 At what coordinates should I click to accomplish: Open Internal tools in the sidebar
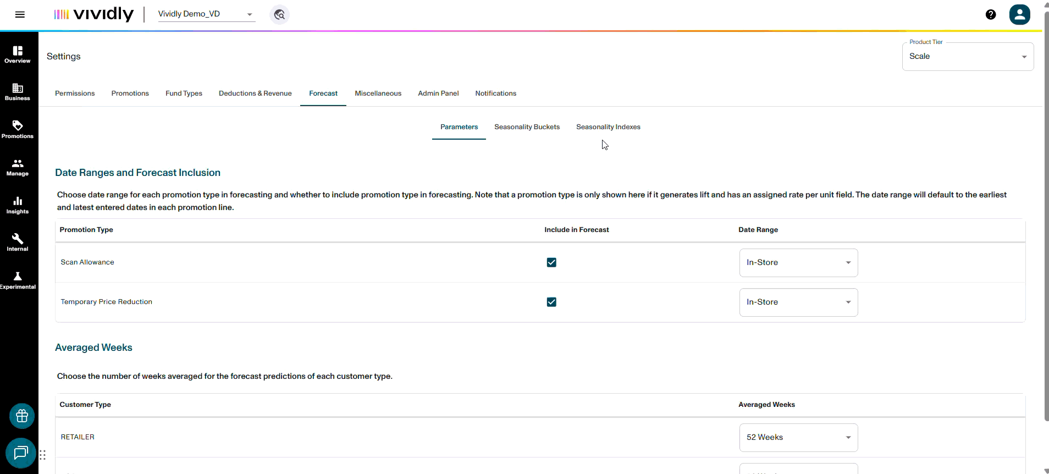pyautogui.click(x=18, y=242)
